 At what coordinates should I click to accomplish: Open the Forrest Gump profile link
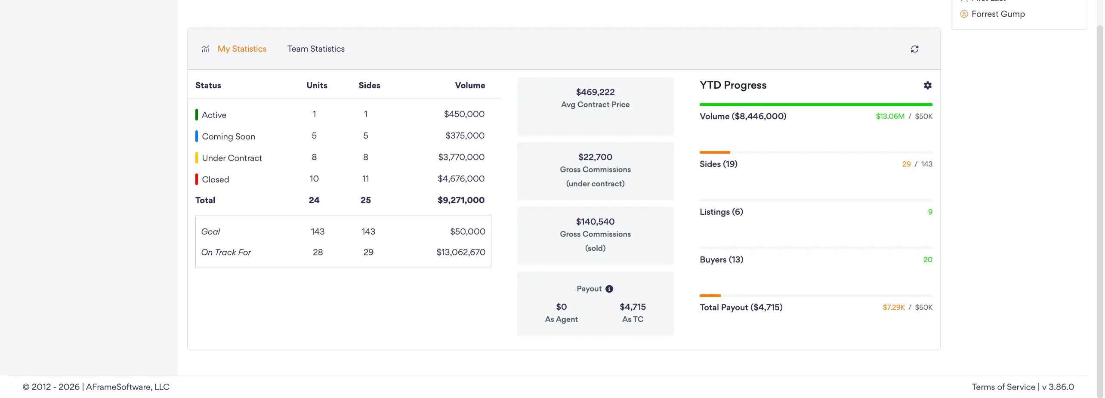point(998,14)
